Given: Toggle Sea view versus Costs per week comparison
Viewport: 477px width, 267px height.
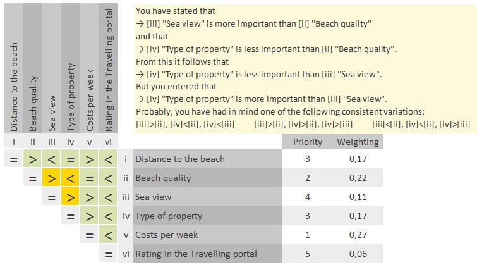Looking at the screenshot, I should [89, 197].
